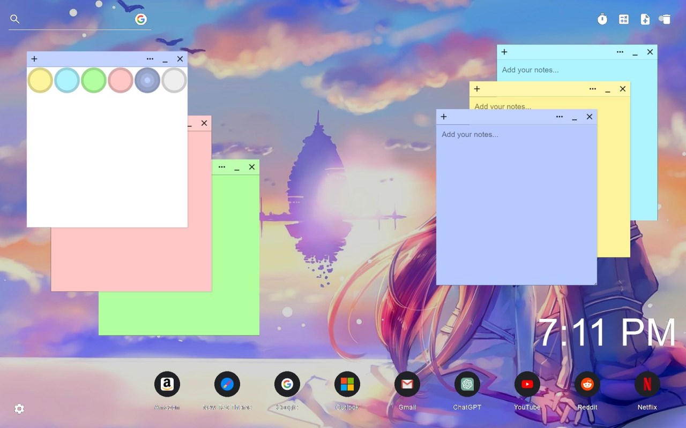Launch the ChatGPT shortcut
Image resolution: width=686 pixels, height=428 pixels.
(x=467, y=384)
